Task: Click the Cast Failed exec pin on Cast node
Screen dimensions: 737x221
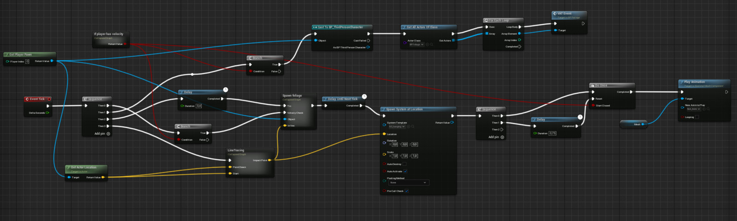Action: [x=368, y=40]
